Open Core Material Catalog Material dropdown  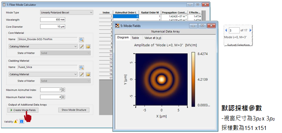[43, 46]
